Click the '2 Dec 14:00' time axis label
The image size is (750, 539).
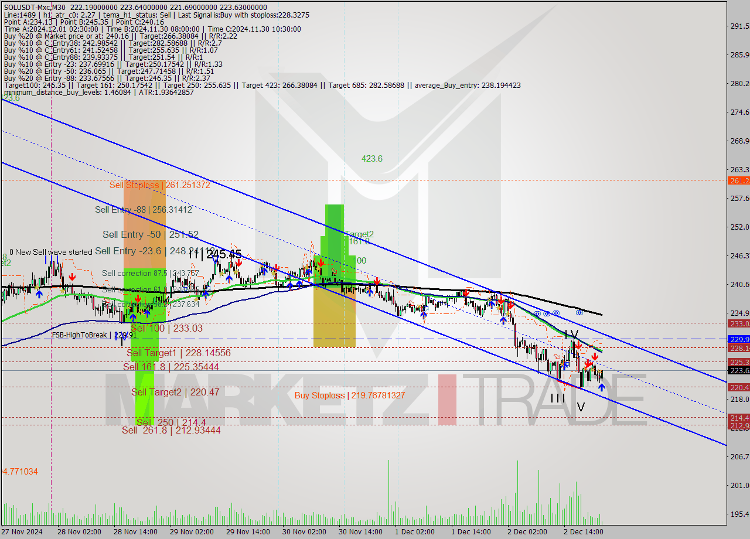click(x=584, y=532)
